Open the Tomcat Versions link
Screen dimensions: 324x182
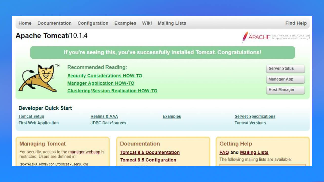coord(250,123)
